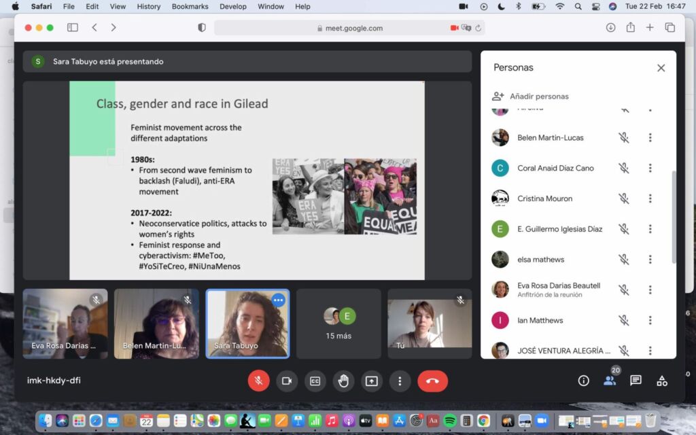The image size is (696, 435).
Task: Toggle closed captions
Action: [315, 381]
